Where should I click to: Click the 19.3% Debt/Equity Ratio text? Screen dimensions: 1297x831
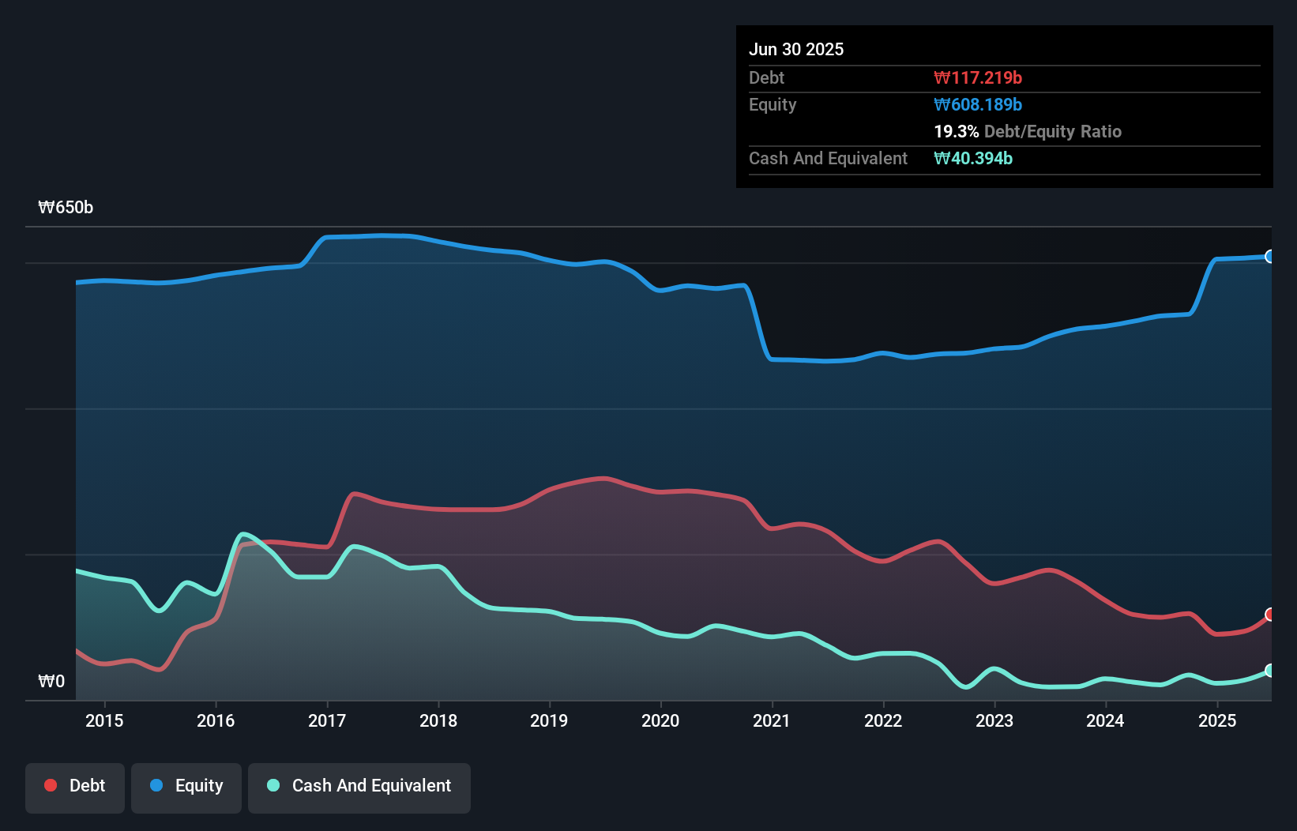(x=1028, y=132)
